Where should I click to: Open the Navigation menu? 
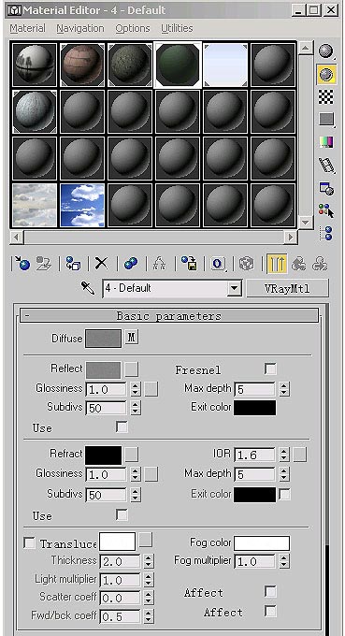[x=80, y=28]
